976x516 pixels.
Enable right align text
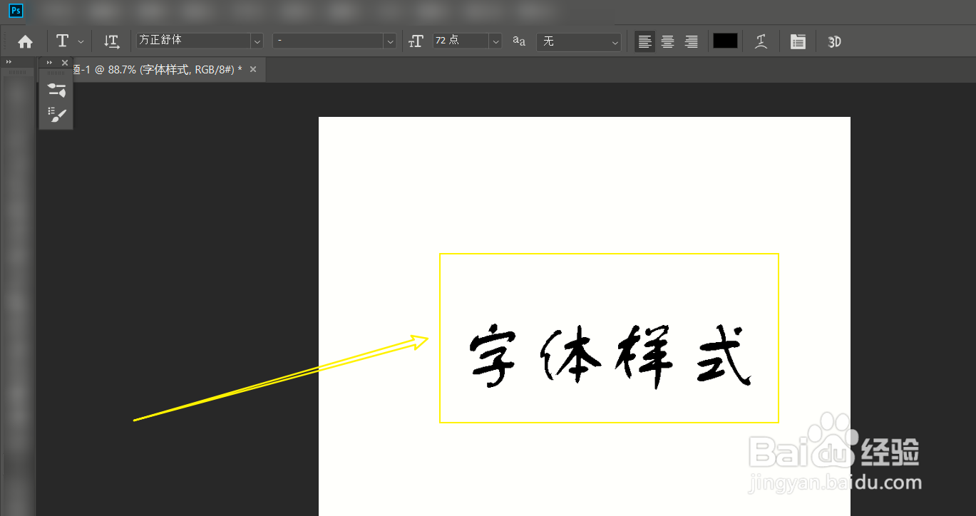[x=691, y=41]
